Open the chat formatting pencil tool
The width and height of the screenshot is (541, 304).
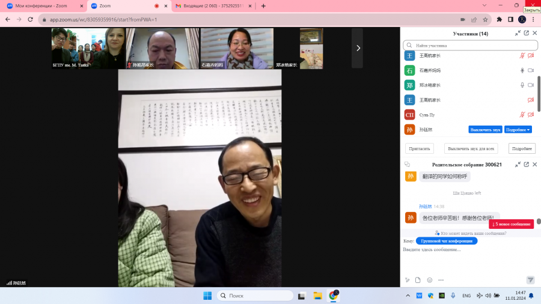pos(407,280)
